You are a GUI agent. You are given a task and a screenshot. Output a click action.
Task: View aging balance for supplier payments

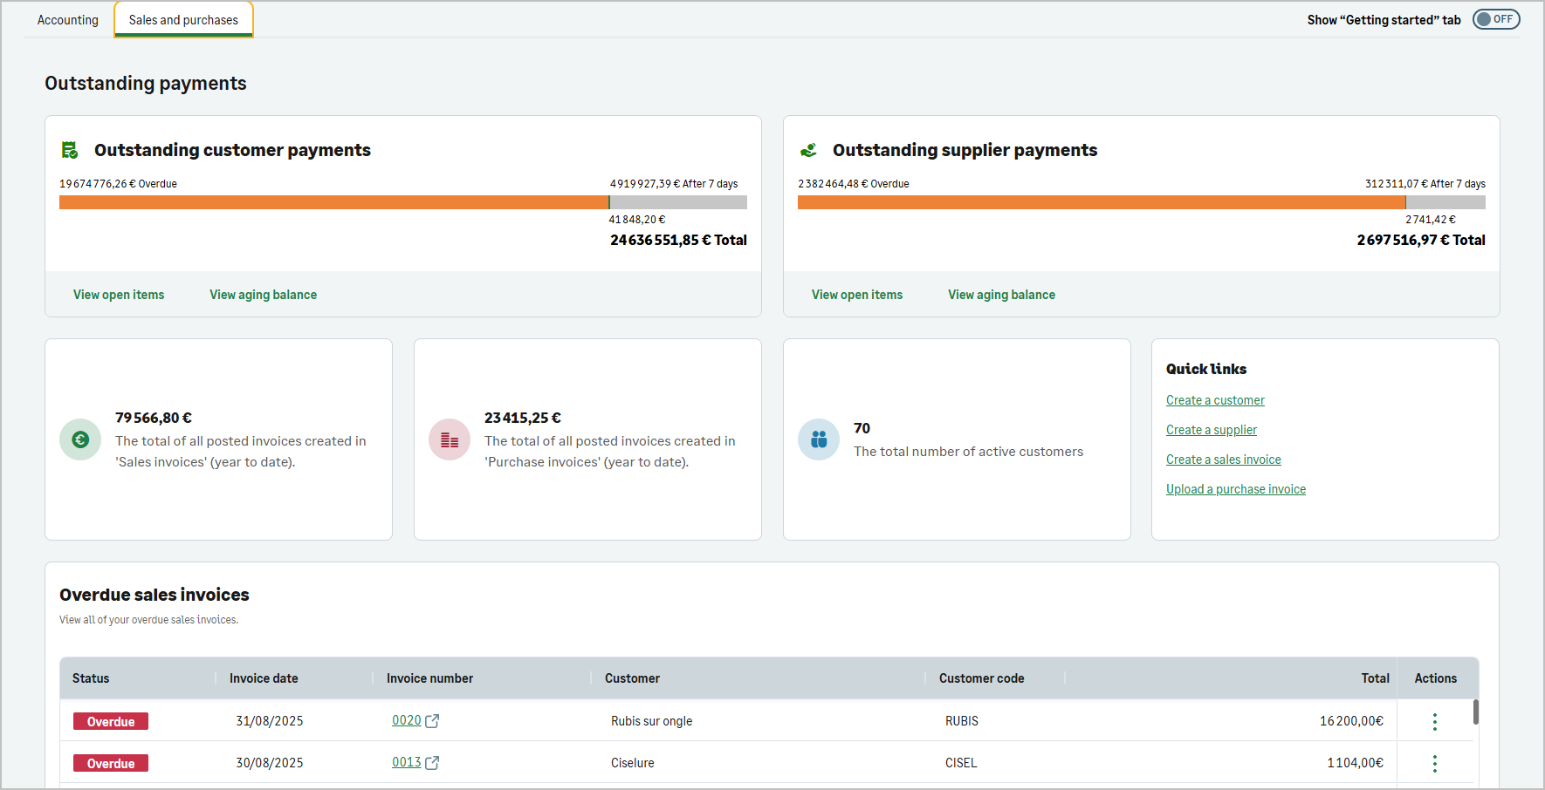point(1001,295)
